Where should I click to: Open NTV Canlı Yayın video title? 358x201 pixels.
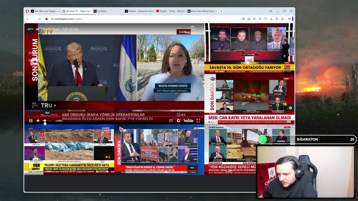[x=57, y=29]
